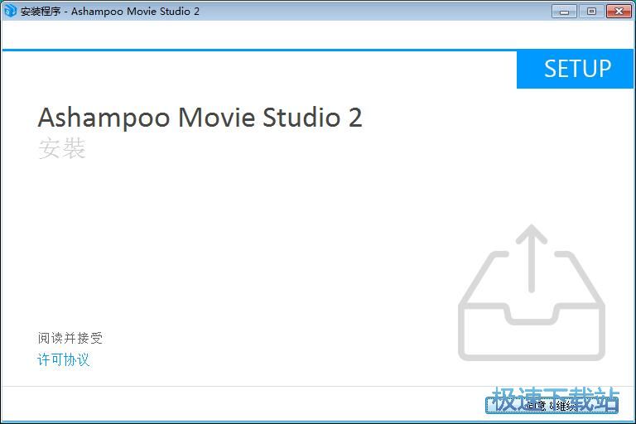The image size is (636, 424).
Task: Click the '阅读并接受' text label
Action: (x=70, y=338)
